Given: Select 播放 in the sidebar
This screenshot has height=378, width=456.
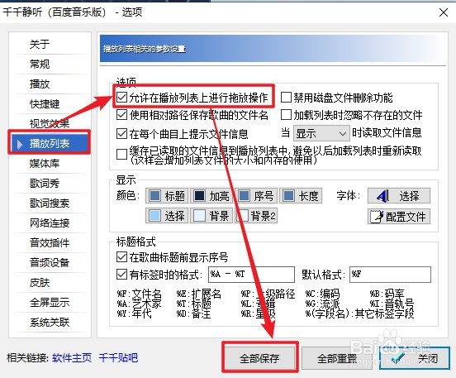Looking at the screenshot, I should pyautogui.click(x=40, y=84).
